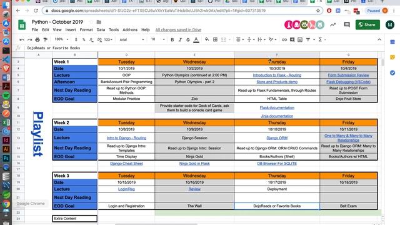Image resolution: width=400 pixels, height=225 pixels.
Task: Open DB Browser For SQLITE link
Action: pyautogui.click(x=277, y=164)
